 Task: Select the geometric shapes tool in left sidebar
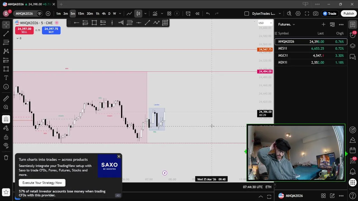tap(6, 69)
